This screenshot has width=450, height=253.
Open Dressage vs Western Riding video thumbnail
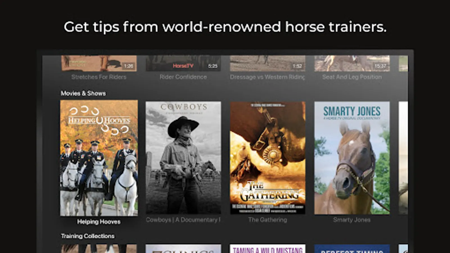point(267,63)
